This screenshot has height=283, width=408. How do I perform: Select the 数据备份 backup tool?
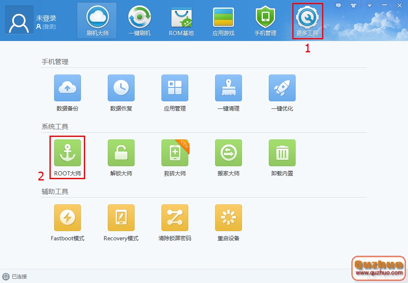[x=67, y=88]
